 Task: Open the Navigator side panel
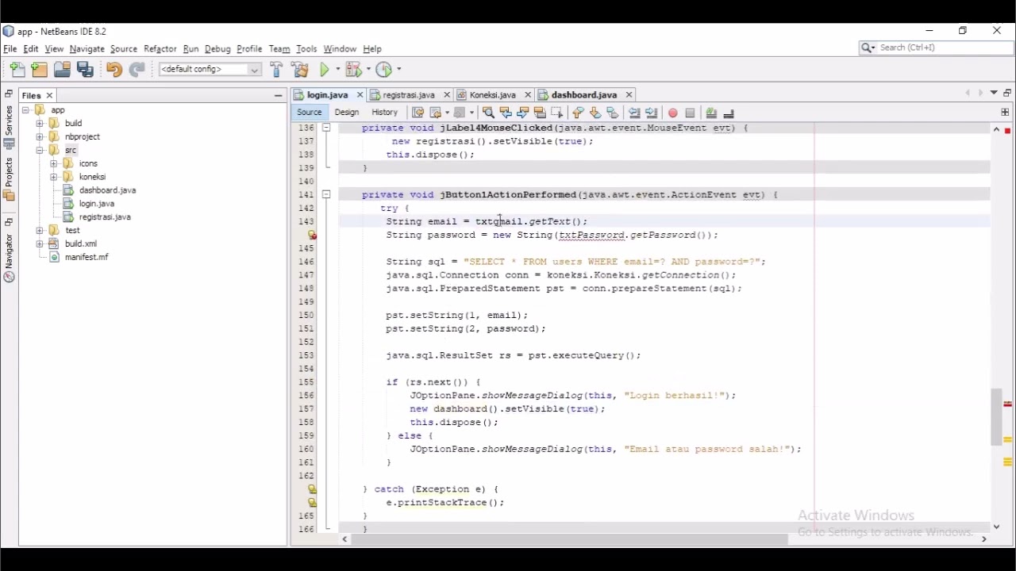[9, 258]
